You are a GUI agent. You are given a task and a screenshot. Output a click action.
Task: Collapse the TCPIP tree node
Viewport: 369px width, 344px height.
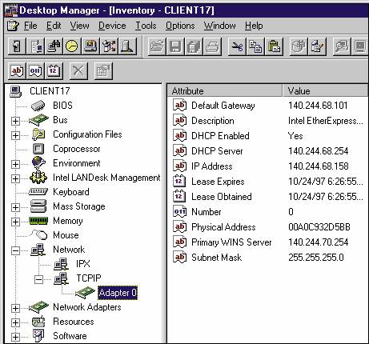click(x=38, y=279)
